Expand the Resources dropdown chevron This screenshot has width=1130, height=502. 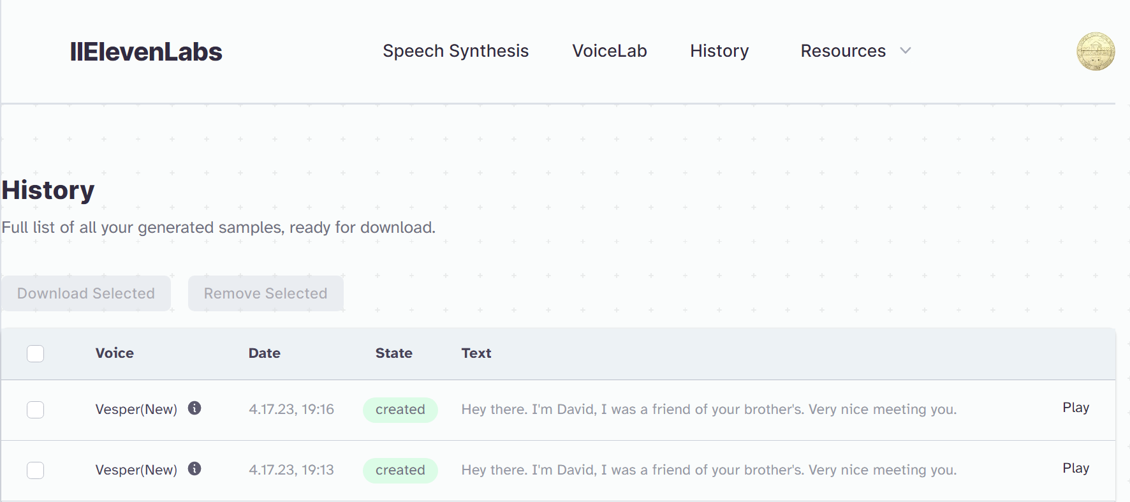pyautogui.click(x=906, y=51)
